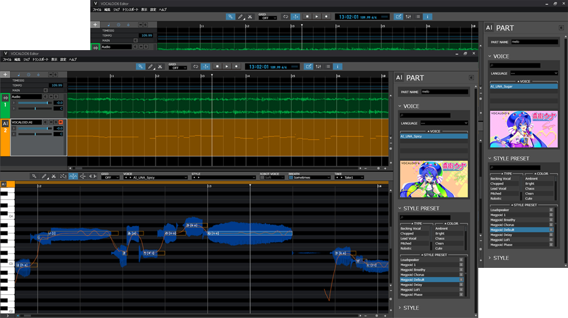Image resolution: width=568 pixels, height=318 pixels.
Task: Expand the STYLE section in back window panel
Action: point(490,258)
